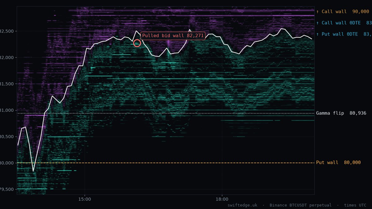The image size is (372, 209).
Task: Click the 'Pulled bid wall 82,271' annotation label
Action: [x=173, y=36]
